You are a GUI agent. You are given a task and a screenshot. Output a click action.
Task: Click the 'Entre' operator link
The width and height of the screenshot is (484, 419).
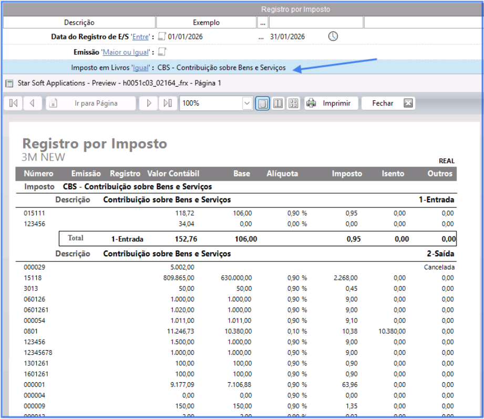140,37
